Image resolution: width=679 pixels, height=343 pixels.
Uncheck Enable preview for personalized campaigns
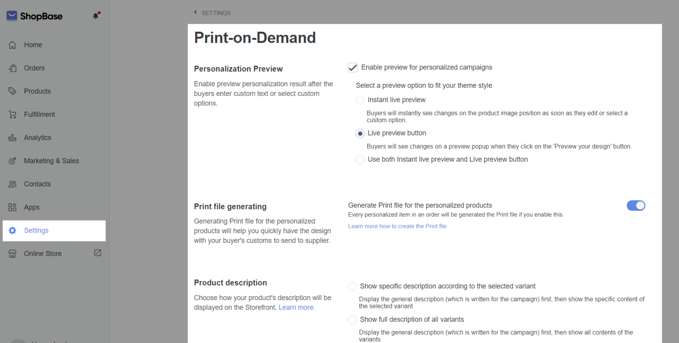(x=353, y=67)
